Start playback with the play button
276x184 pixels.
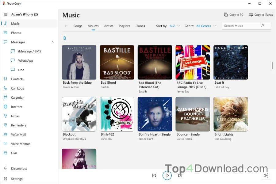167,175
